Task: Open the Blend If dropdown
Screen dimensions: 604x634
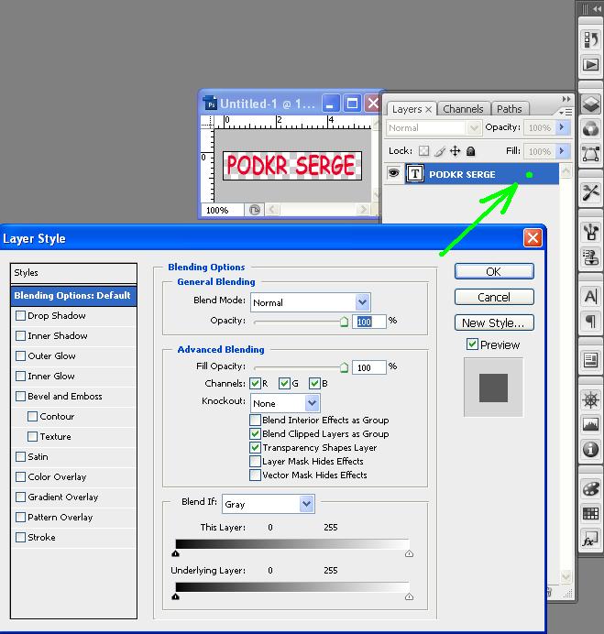Action: pyautogui.click(x=269, y=504)
